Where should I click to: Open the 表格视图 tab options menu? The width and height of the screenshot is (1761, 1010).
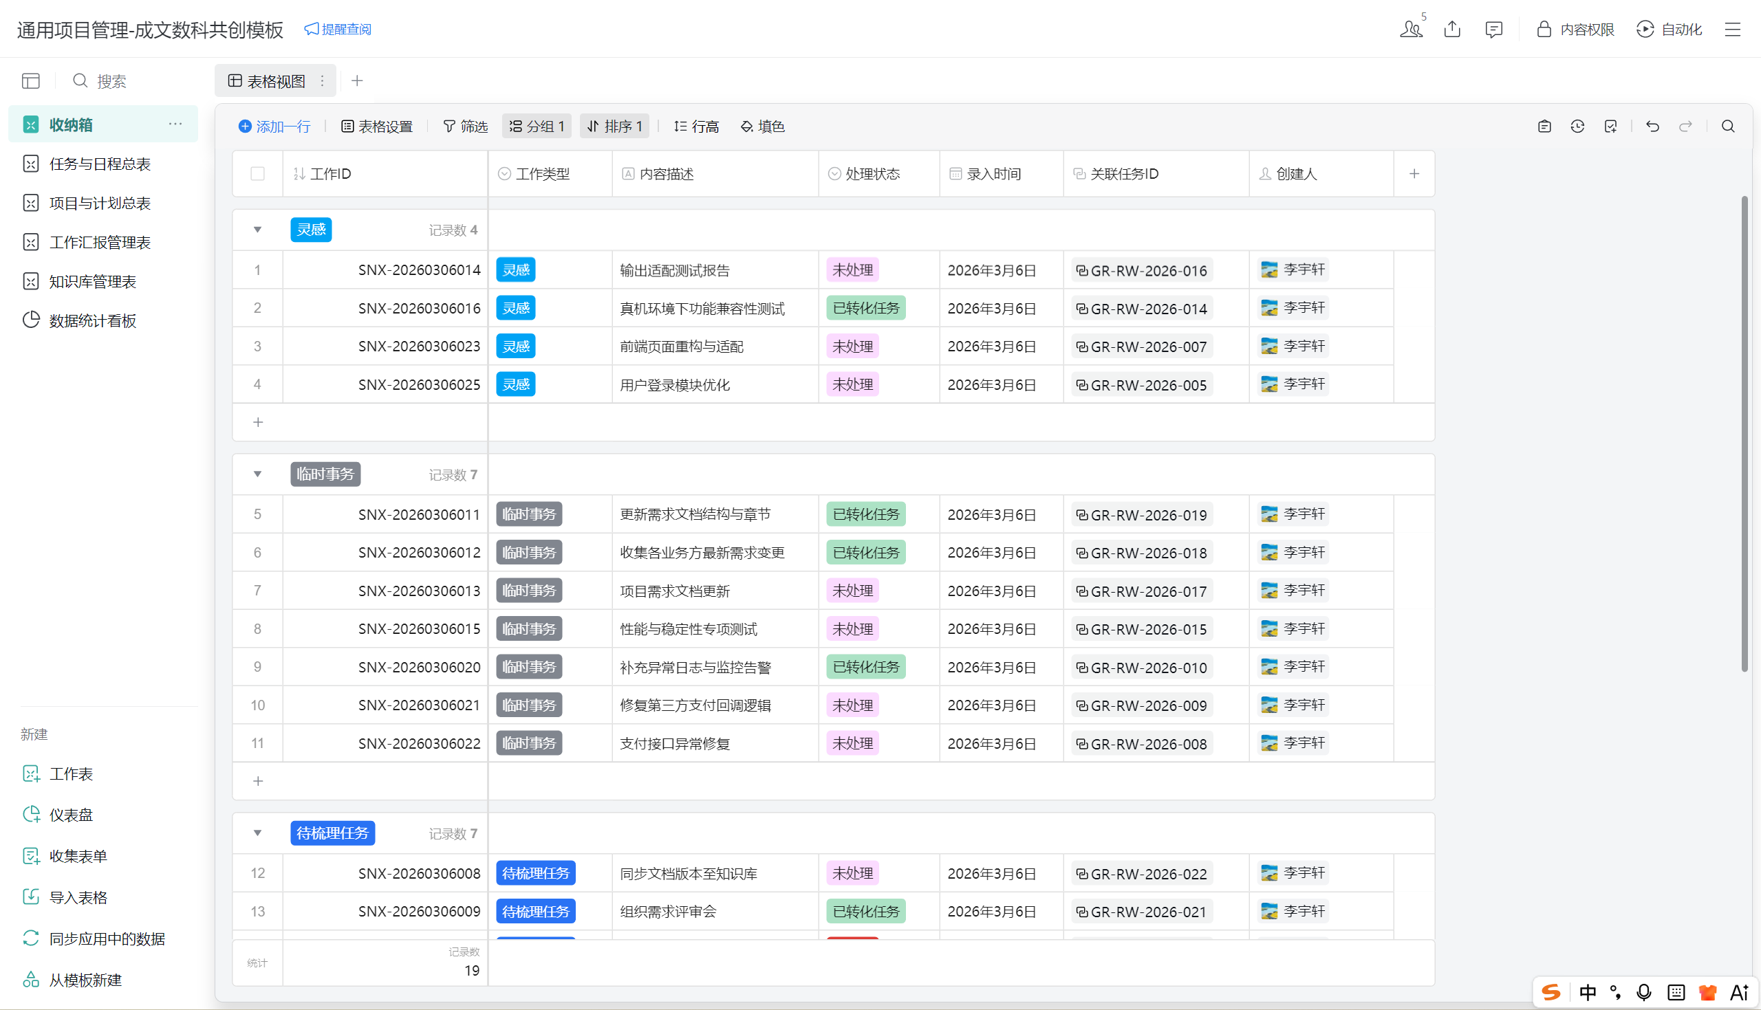coord(322,81)
